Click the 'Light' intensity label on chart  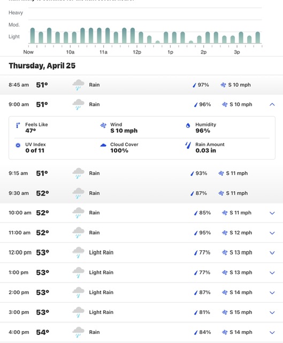14,36
